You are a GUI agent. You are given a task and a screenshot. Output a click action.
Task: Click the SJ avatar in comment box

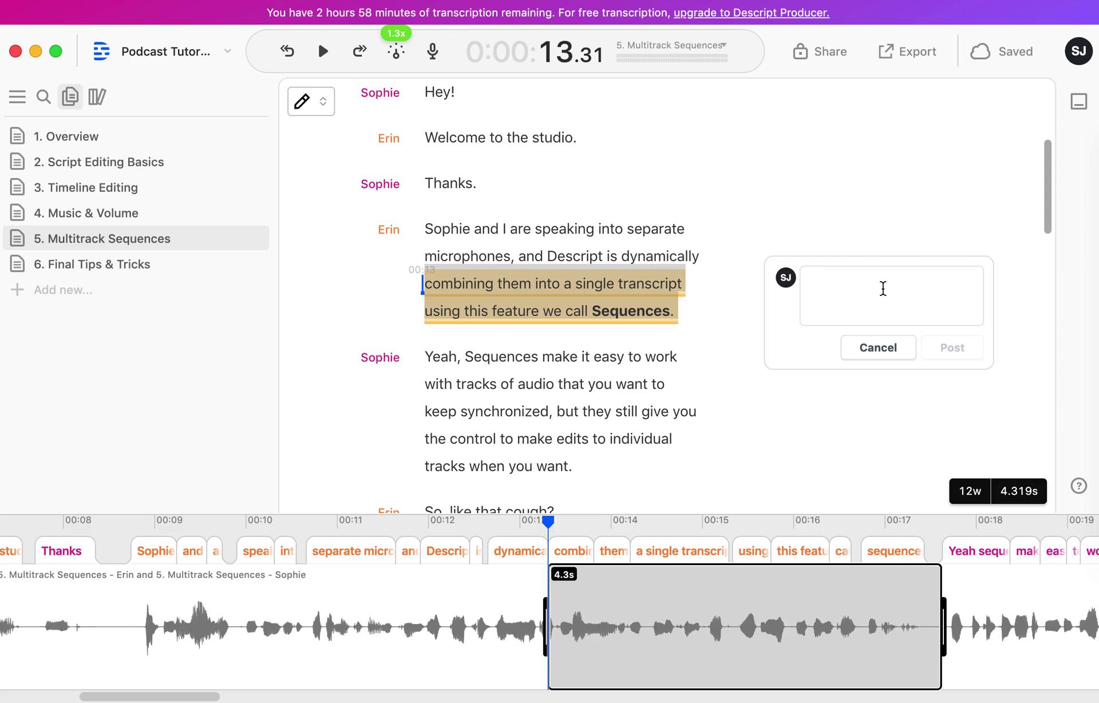[785, 278]
